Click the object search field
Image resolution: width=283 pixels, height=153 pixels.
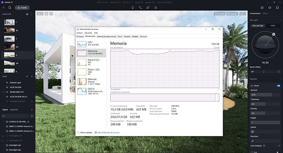pyautogui.click(x=15, y=116)
